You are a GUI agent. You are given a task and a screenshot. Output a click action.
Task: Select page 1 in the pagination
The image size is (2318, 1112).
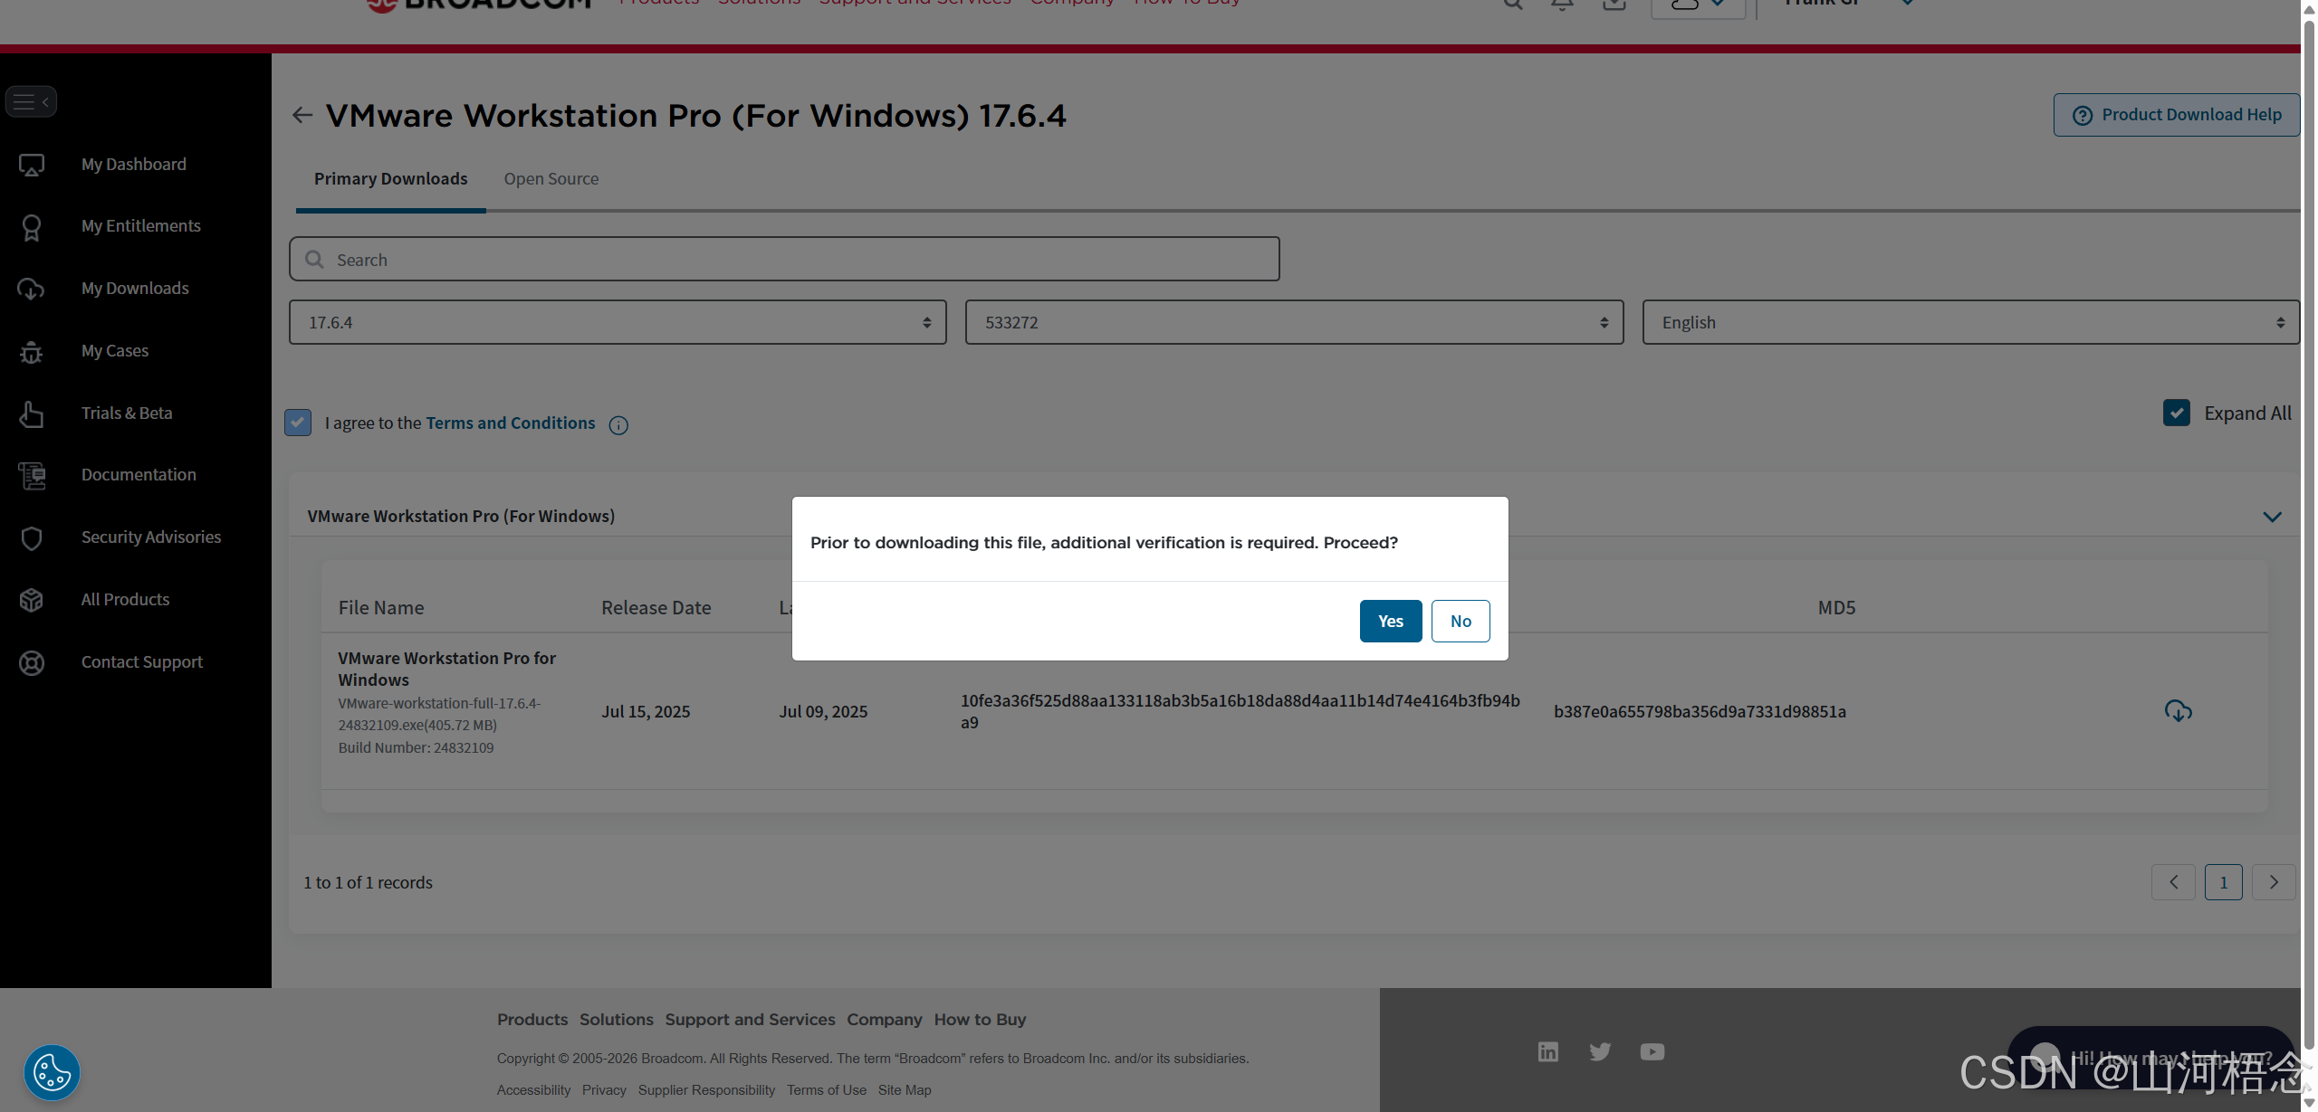click(2224, 882)
